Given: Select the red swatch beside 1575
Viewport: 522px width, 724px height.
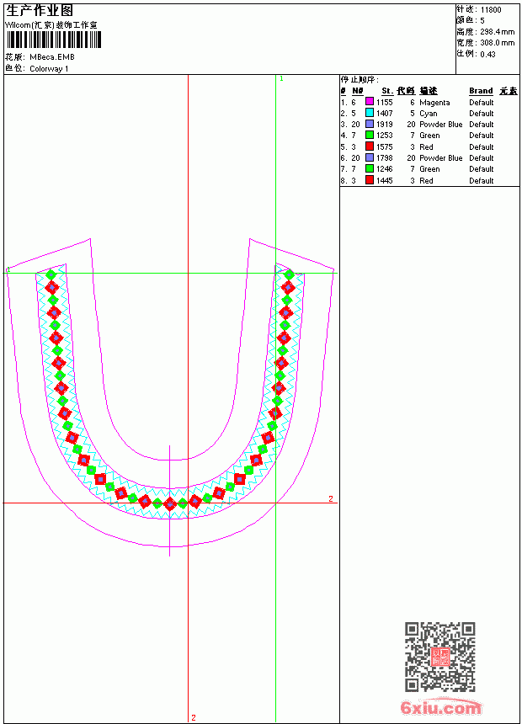Looking at the screenshot, I should coord(370,146).
